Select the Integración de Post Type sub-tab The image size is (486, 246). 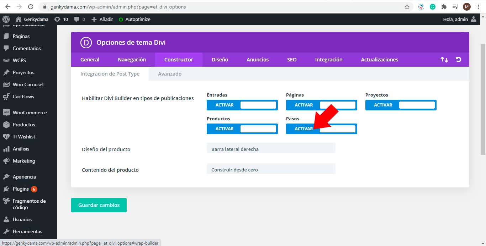pyautogui.click(x=110, y=74)
